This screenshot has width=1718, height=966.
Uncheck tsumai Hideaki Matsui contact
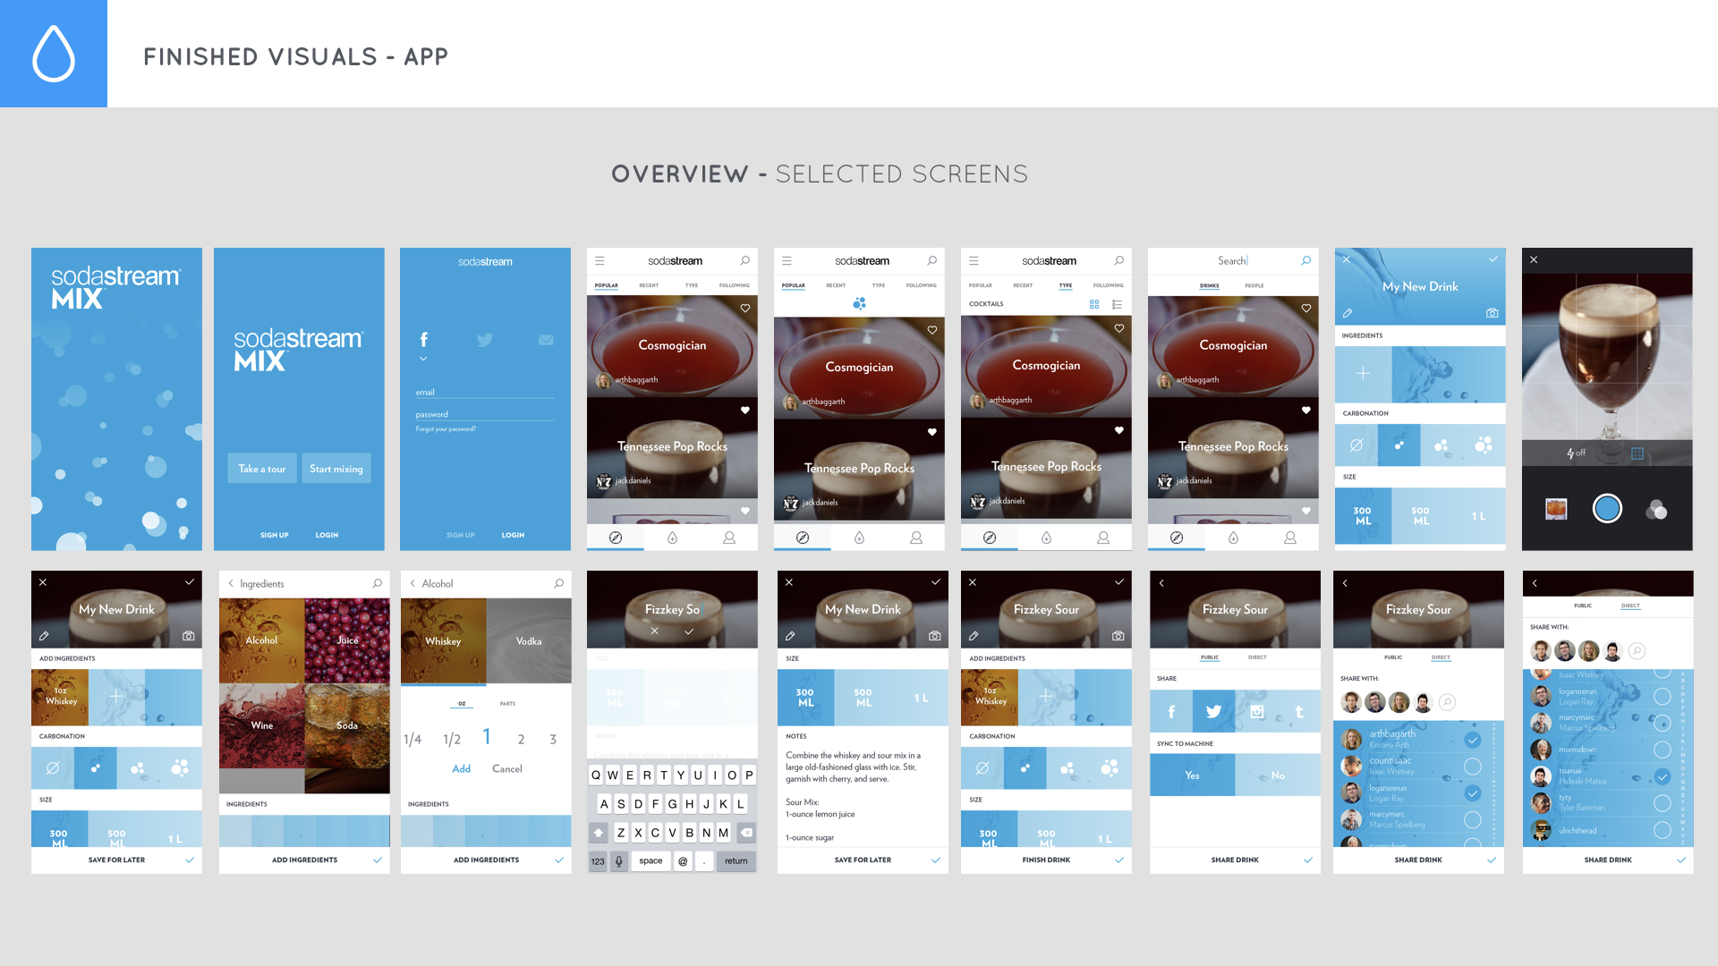(x=1663, y=776)
